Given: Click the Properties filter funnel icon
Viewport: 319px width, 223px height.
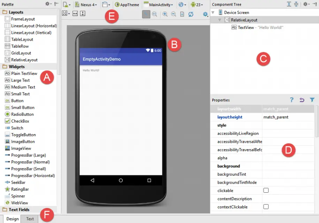Looking at the screenshot, I should click(x=312, y=100).
